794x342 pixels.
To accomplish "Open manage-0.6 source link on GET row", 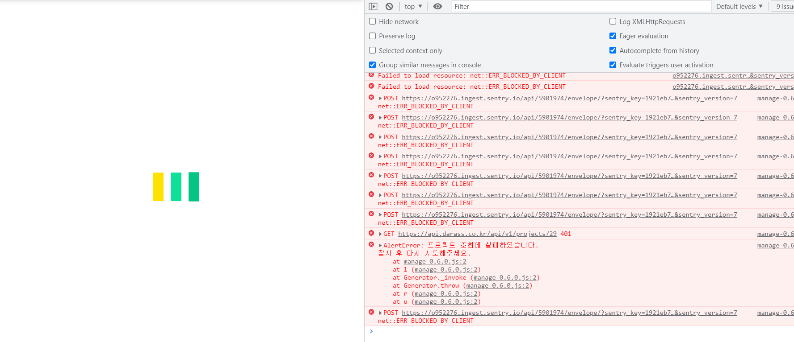I will 775,234.
